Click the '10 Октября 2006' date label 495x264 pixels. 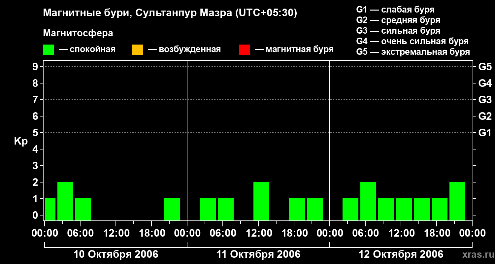click(116, 254)
